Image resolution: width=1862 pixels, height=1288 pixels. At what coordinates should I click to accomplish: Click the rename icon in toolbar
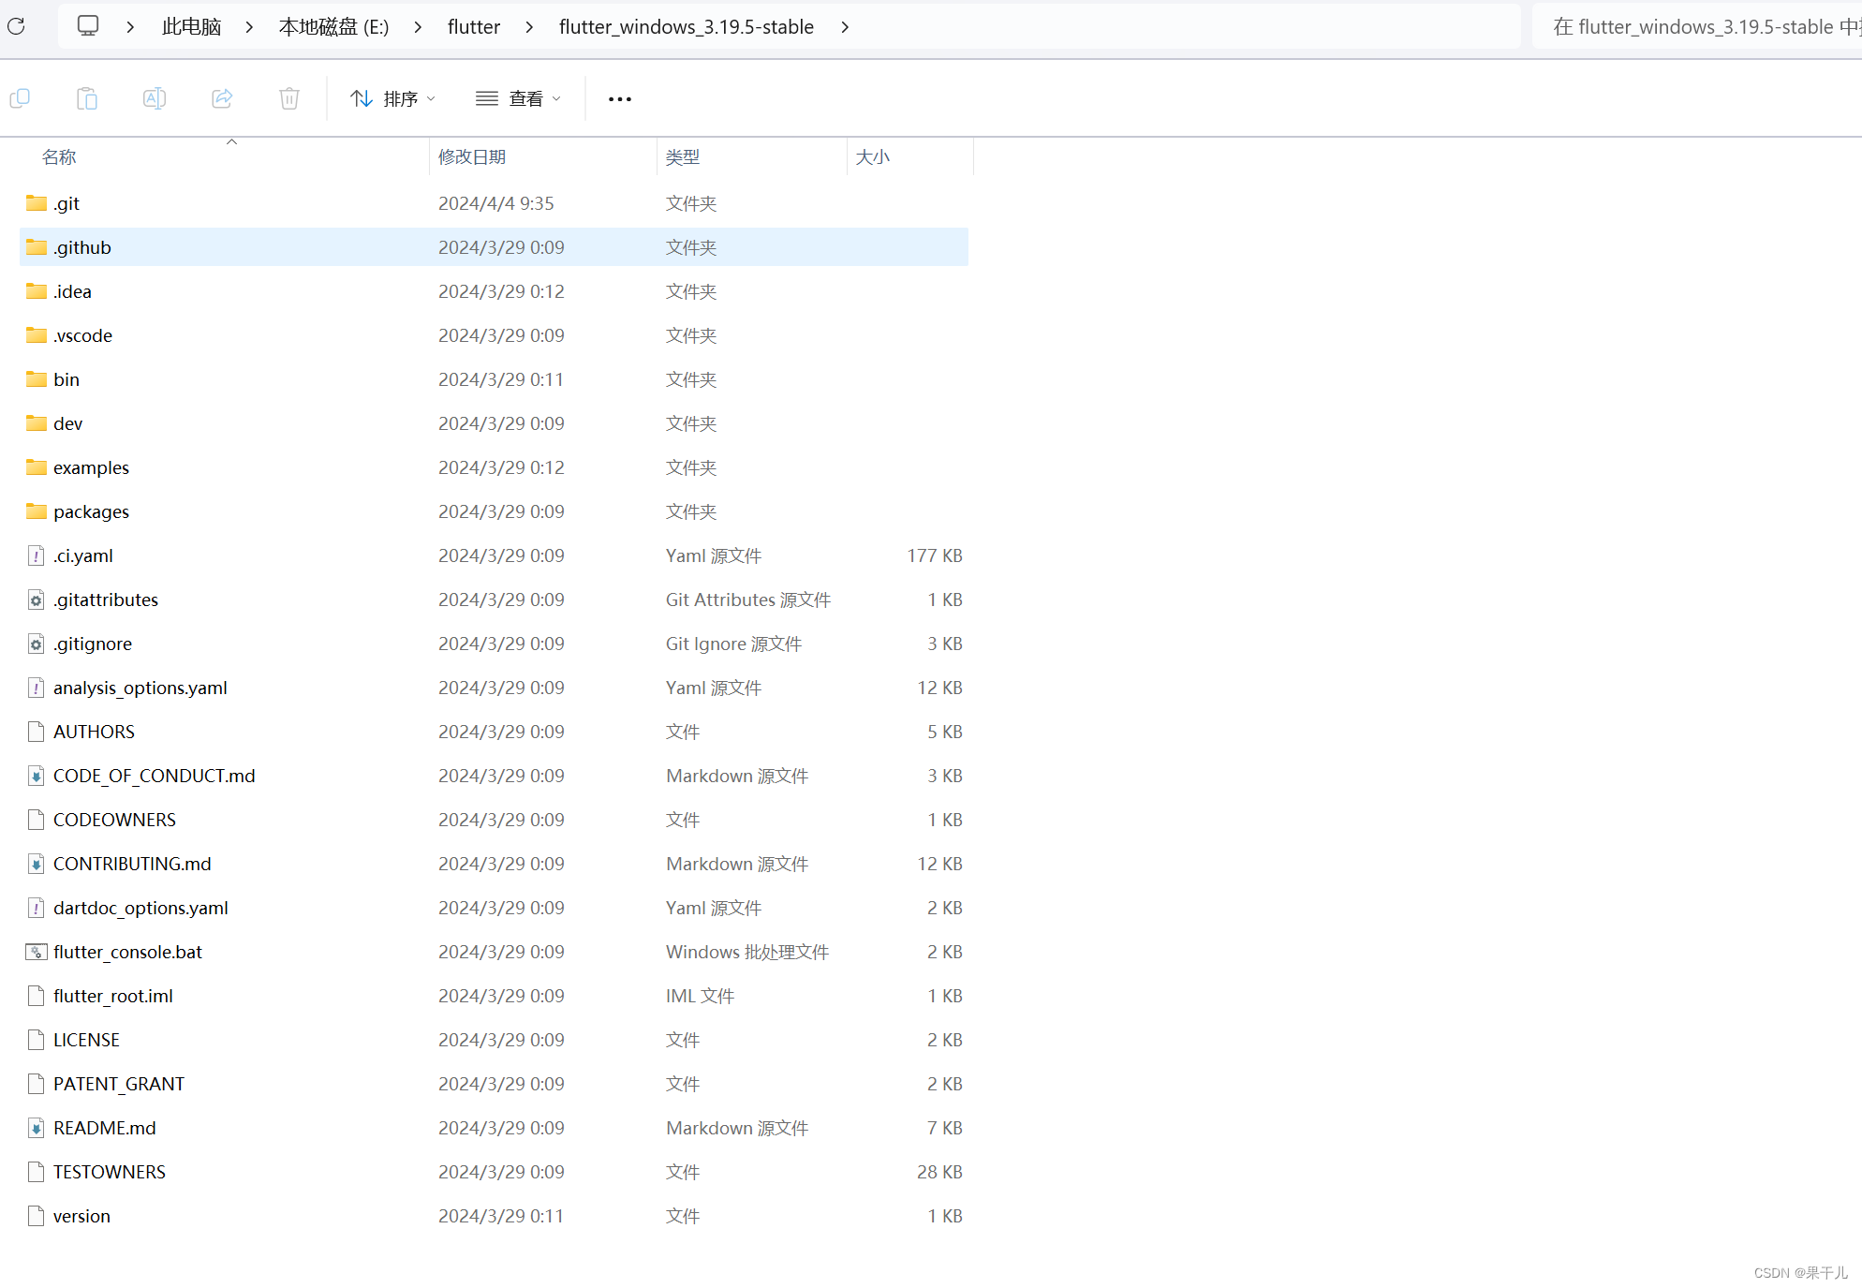click(x=155, y=98)
